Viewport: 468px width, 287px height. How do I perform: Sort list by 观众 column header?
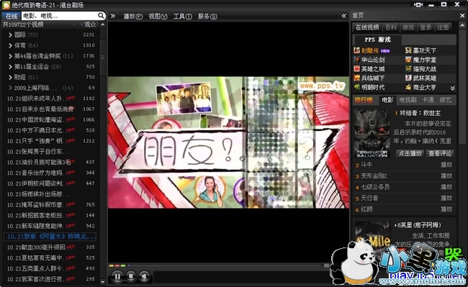89,24
